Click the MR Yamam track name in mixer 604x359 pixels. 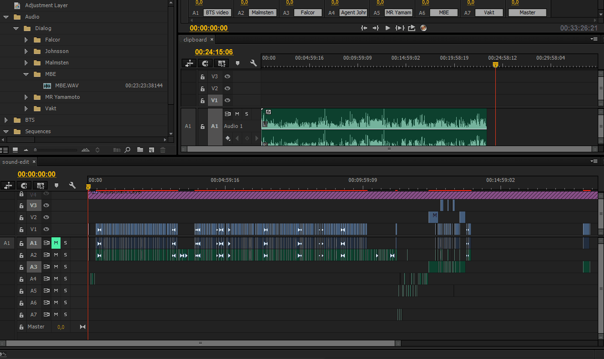(x=399, y=12)
